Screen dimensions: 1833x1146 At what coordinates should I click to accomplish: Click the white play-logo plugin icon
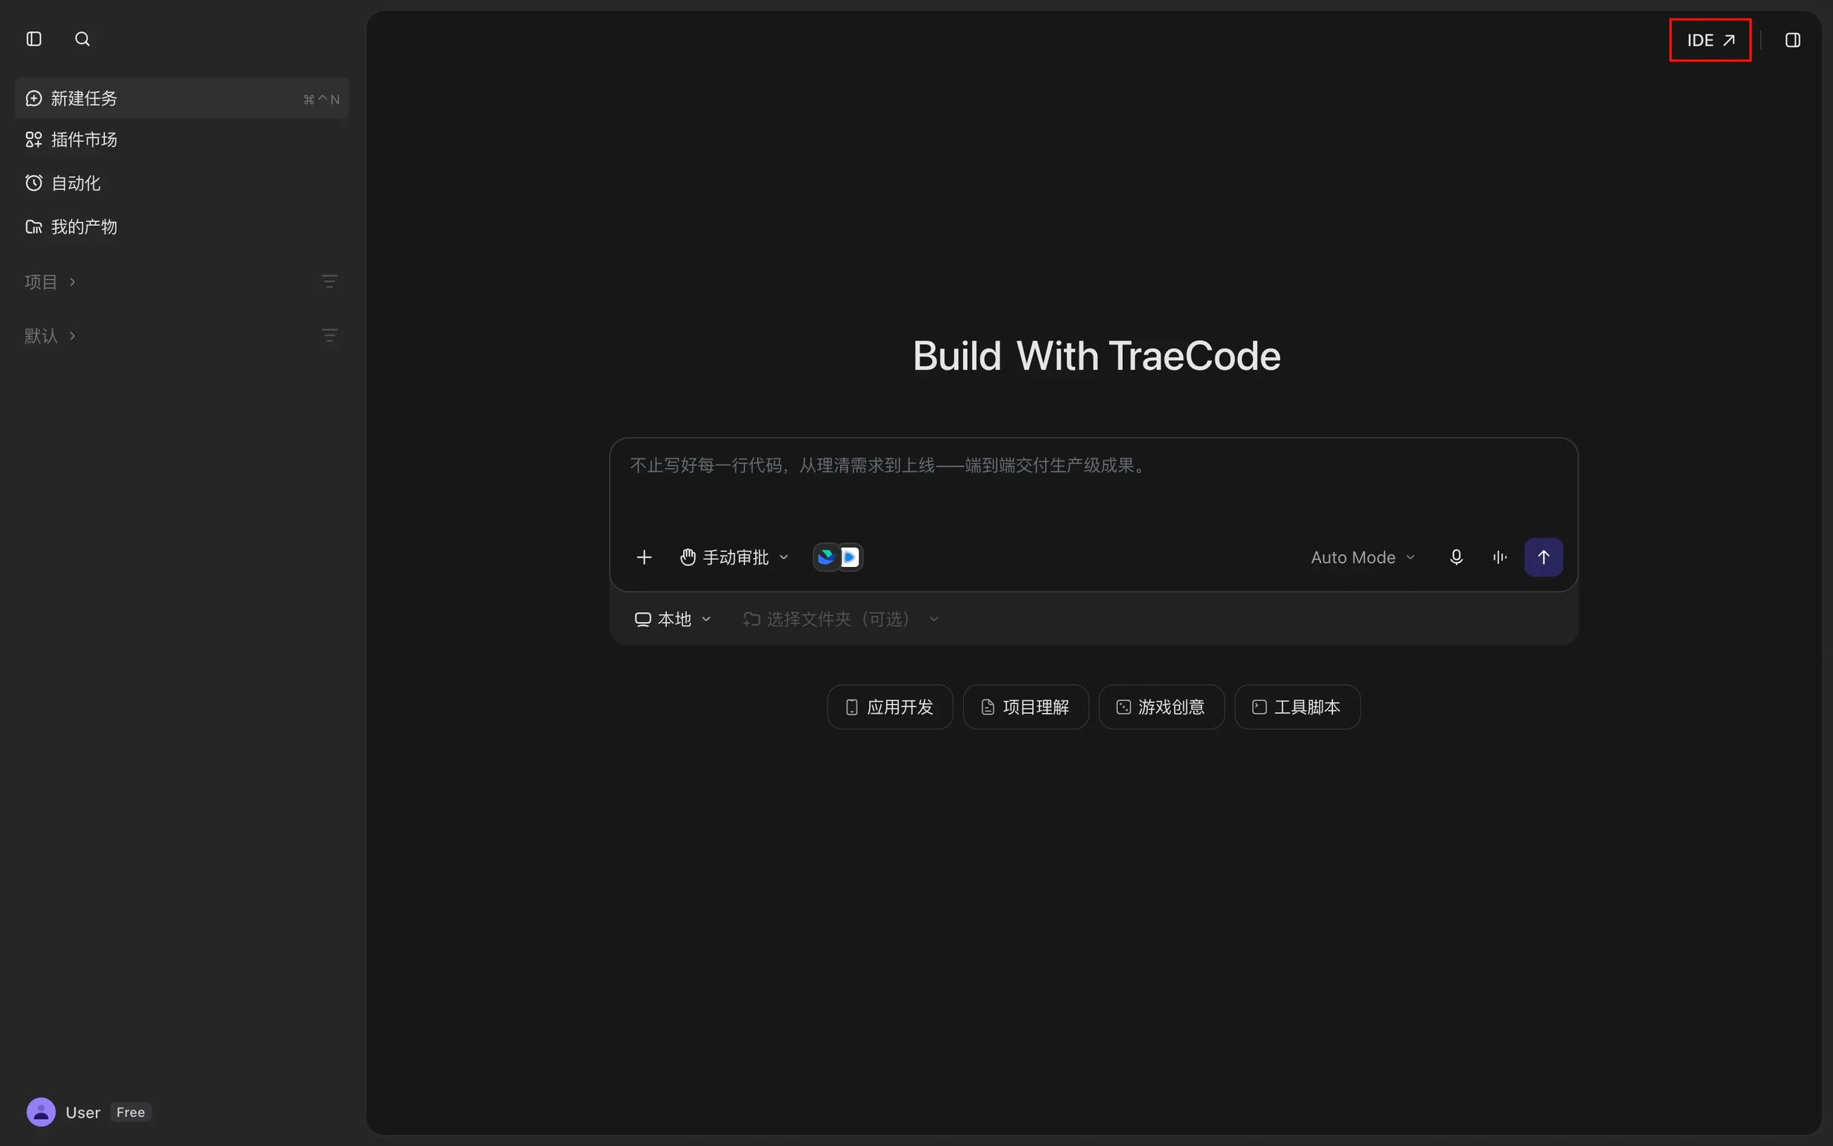point(850,557)
